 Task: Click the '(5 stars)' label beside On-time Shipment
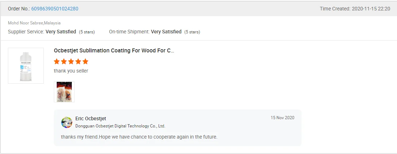click(192, 32)
